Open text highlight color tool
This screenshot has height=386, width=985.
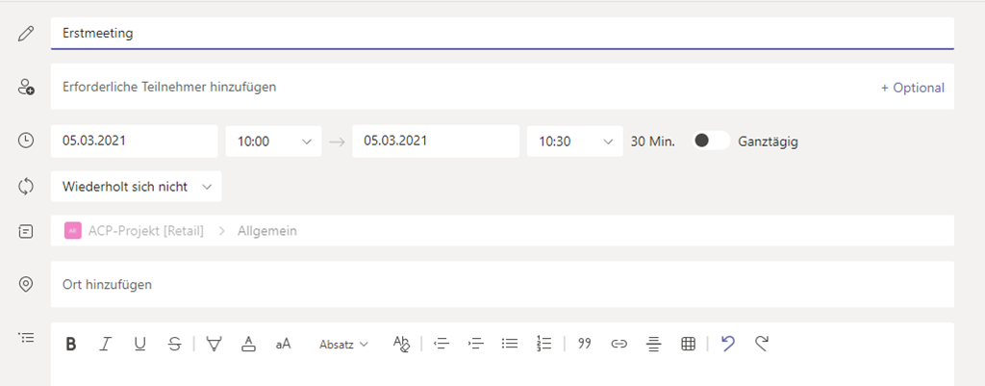(x=215, y=344)
